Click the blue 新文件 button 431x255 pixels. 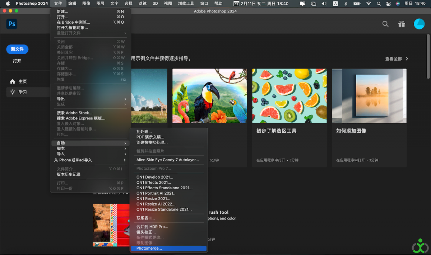[x=17, y=49]
